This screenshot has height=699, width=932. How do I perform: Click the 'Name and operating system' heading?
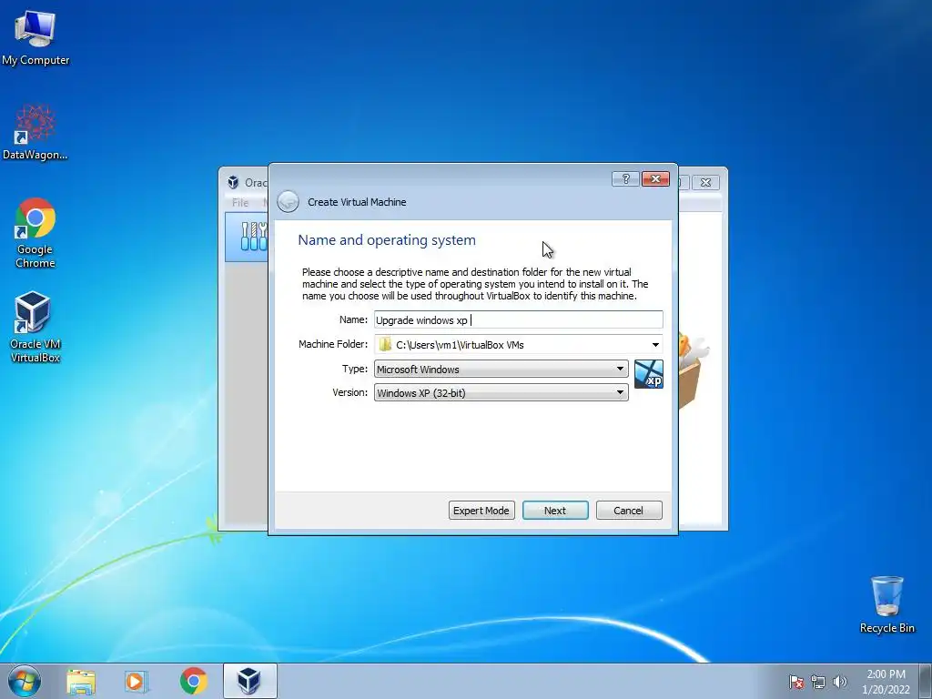pyautogui.click(x=387, y=240)
